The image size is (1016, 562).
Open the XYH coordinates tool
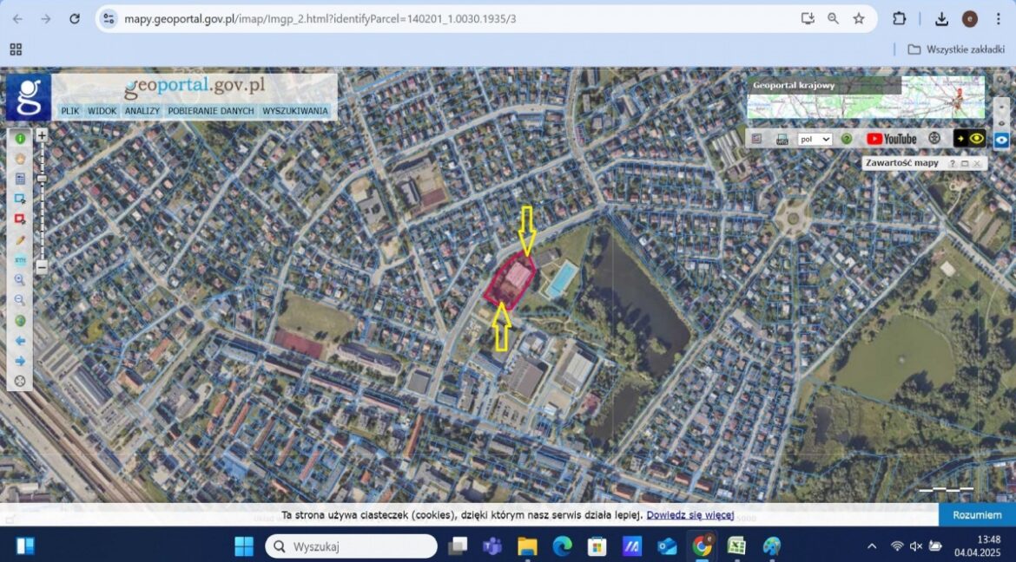[x=20, y=259]
